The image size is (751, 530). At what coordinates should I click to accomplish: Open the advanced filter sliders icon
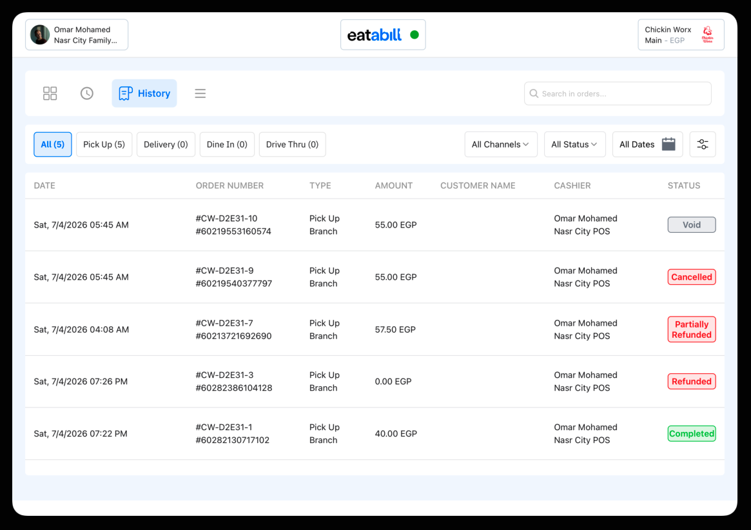tap(703, 144)
